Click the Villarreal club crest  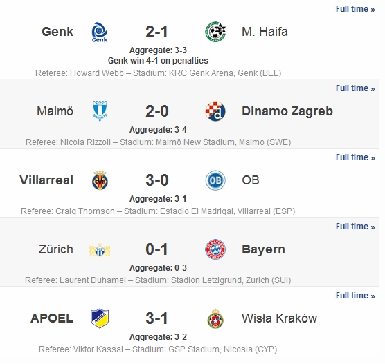100,180
